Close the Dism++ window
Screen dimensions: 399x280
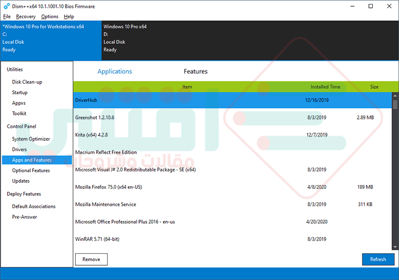click(x=389, y=6)
